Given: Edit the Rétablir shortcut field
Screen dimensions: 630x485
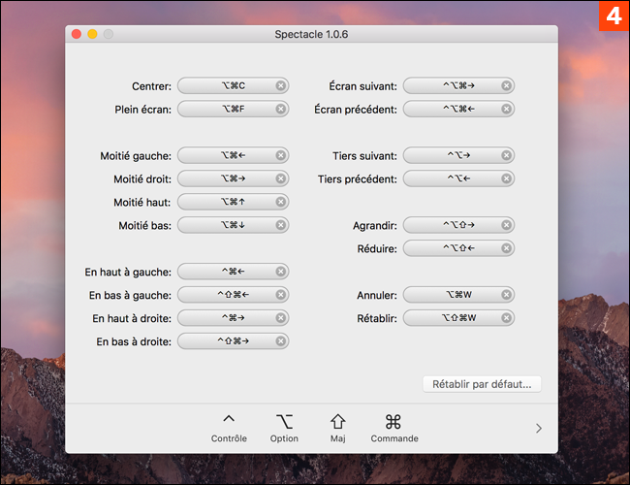Looking at the screenshot, I should tap(458, 318).
